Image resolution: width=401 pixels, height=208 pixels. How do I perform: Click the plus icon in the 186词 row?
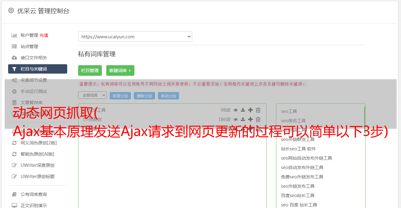click(x=250, y=119)
